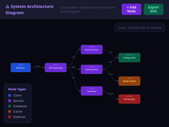The height and width of the screenshot is (127, 169).
Task: Click the red External legend swatch
Action: click(10, 117)
